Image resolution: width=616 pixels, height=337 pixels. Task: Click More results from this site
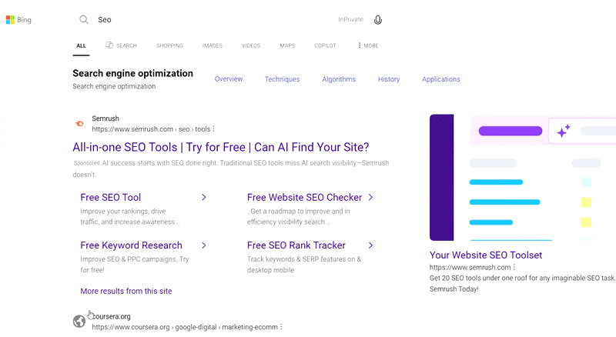tap(126, 291)
